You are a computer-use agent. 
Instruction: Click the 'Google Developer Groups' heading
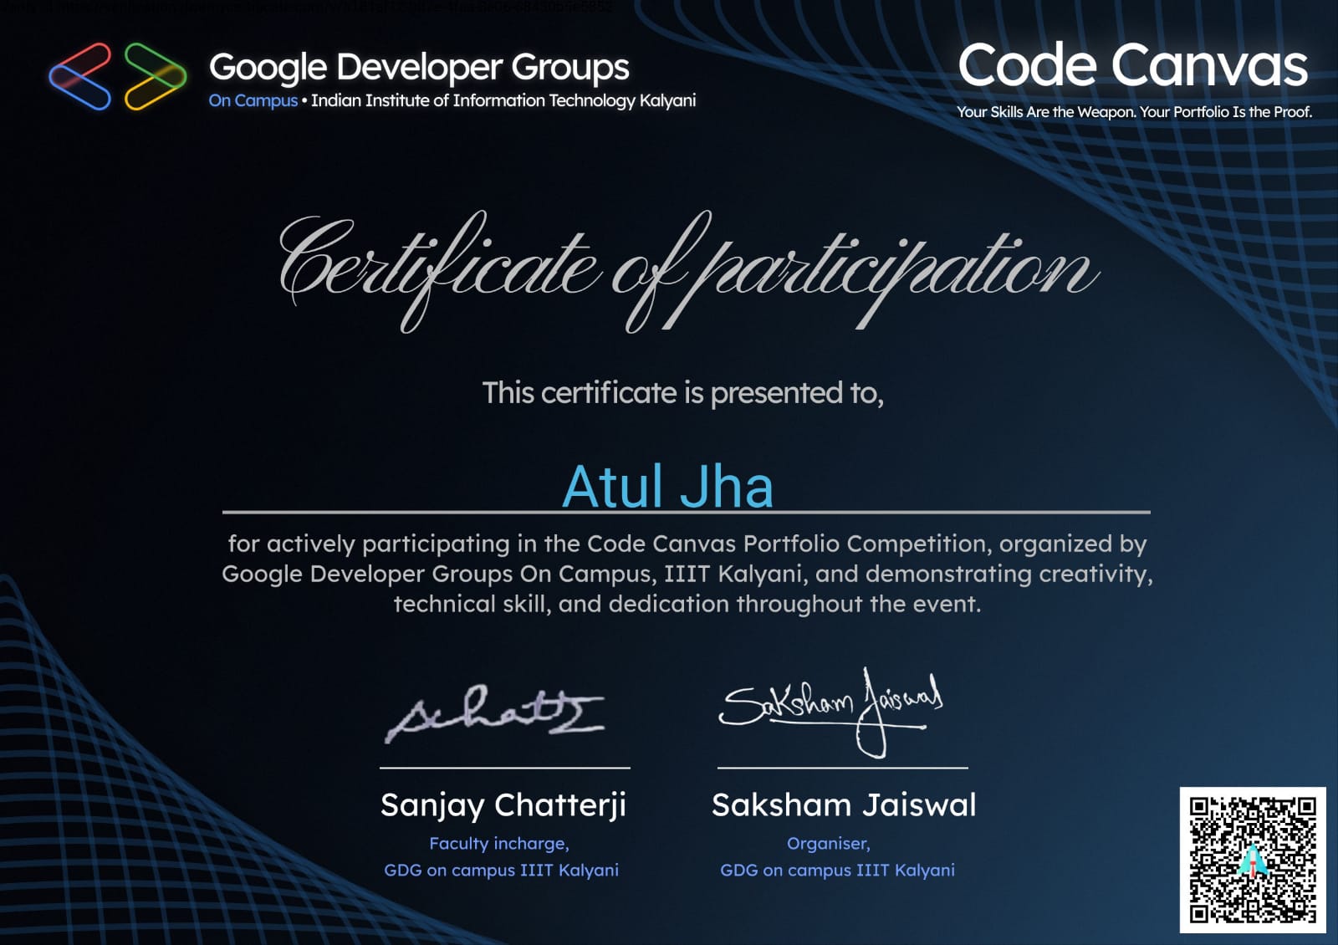click(x=419, y=68)
